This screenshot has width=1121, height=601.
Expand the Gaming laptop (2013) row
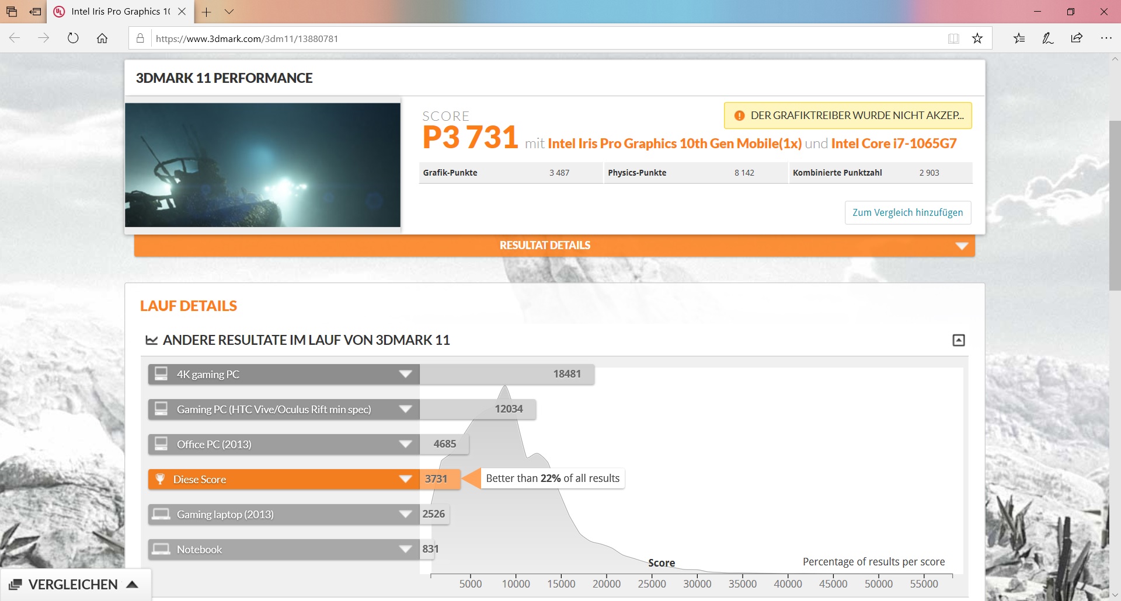[x=406, y=514]
